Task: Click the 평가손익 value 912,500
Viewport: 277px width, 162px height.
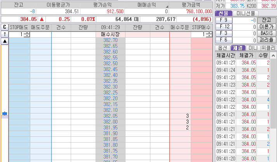Action: 115,12
